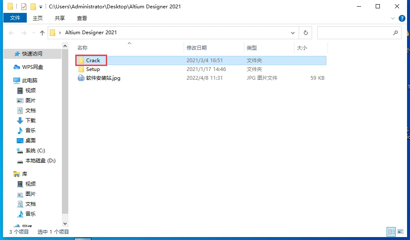This screenshot has width=410, height=240.
Task: Select the Setup folder
Action: (93, 69)
